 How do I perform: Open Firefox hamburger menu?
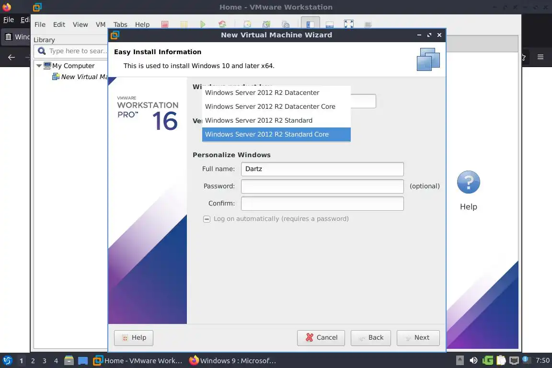(540, 57)
